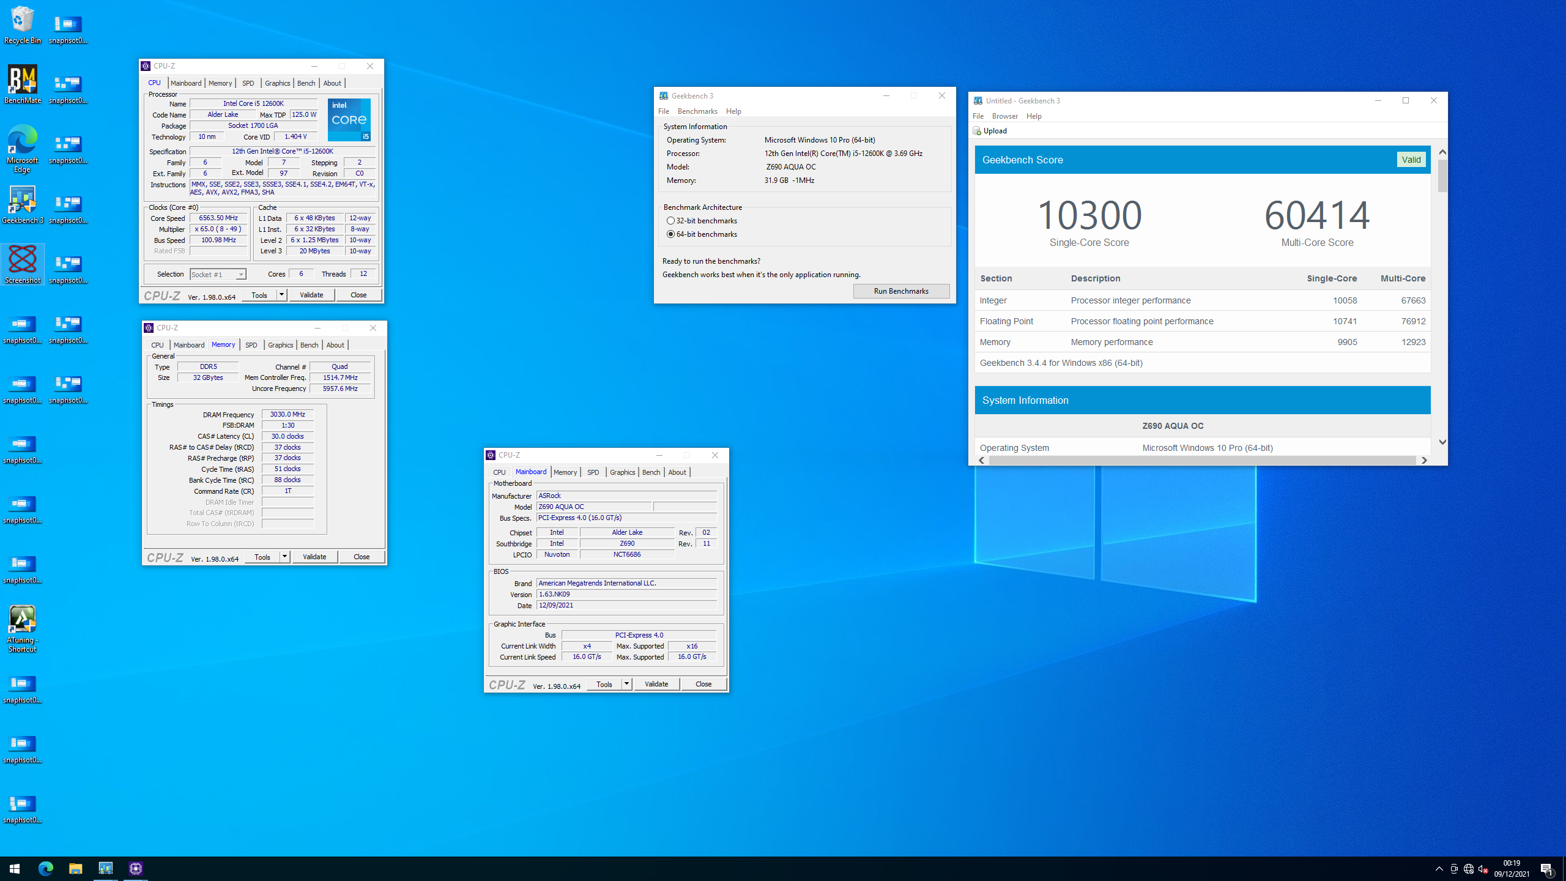Open File menu in Geekbench 3 launcher window
Image resolution: width=1566 pixels, height=881 pixels.
coord(664,111)
